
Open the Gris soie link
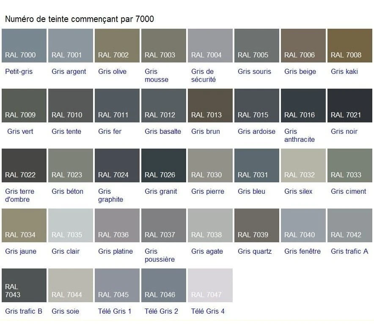65,311
